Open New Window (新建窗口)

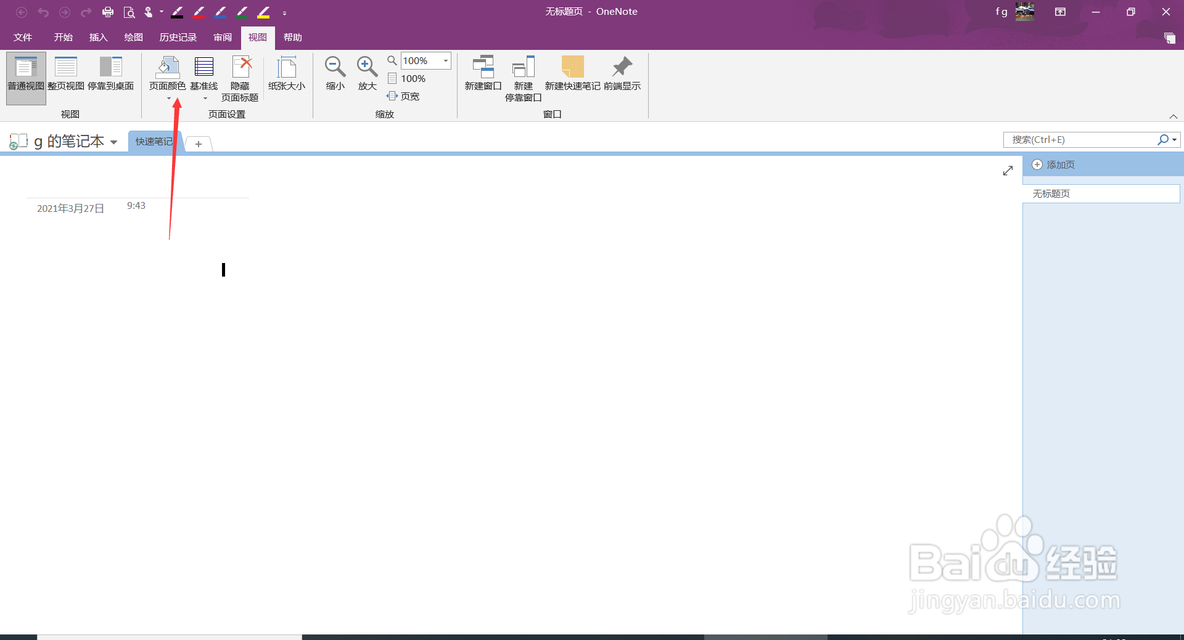pyautogui.click(x=483, y=74)
